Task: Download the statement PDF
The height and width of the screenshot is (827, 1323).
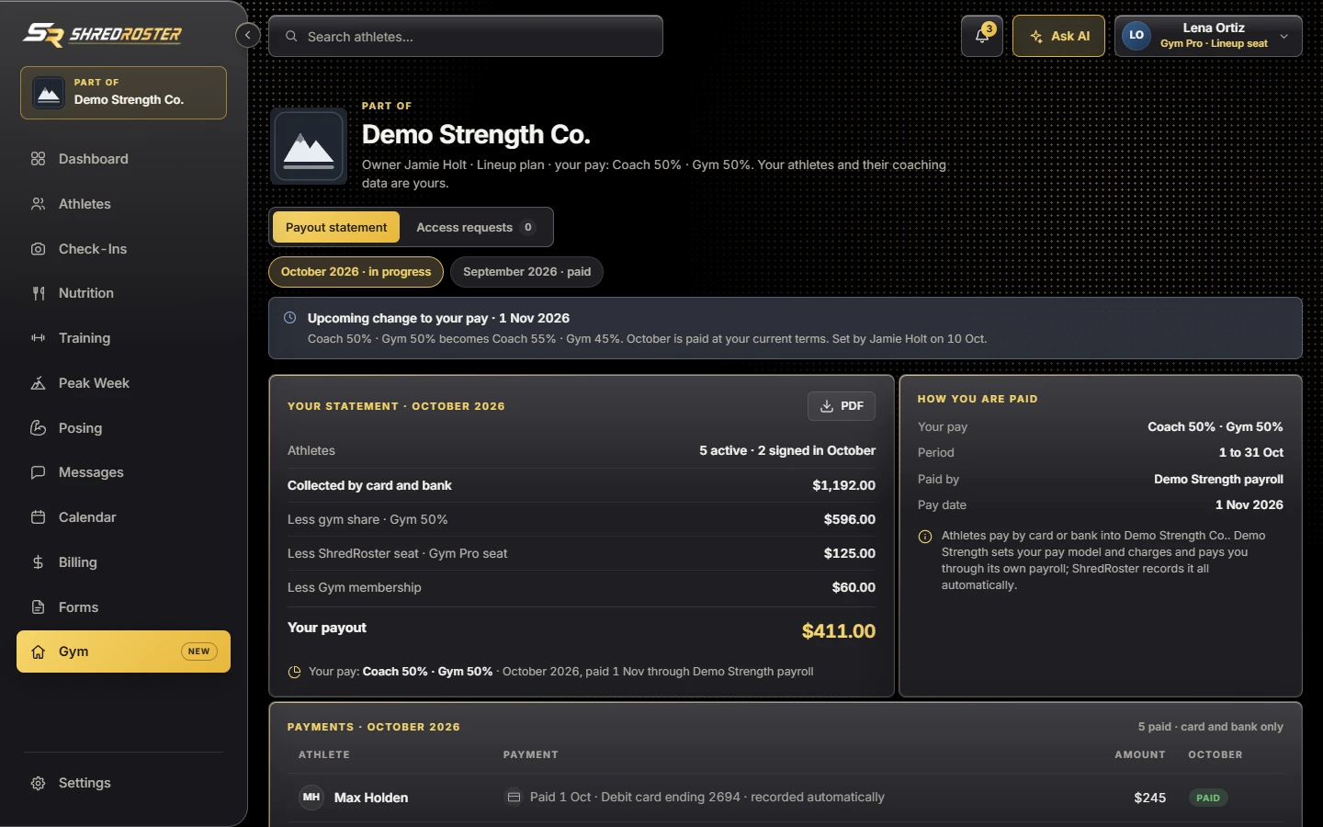Action: [842, 406]
